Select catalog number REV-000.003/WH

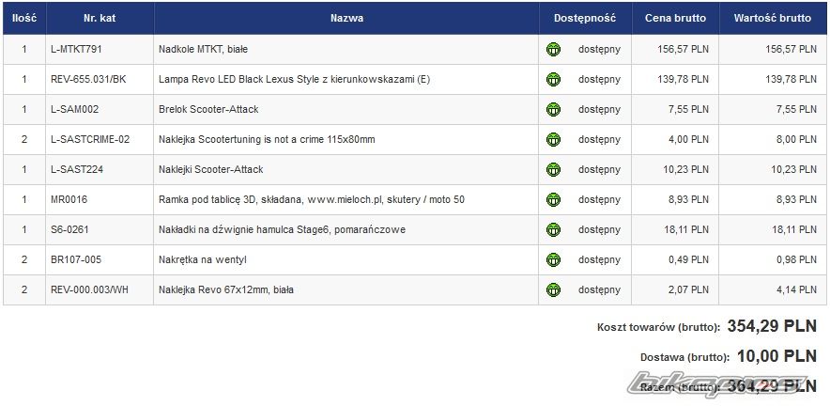89,289
